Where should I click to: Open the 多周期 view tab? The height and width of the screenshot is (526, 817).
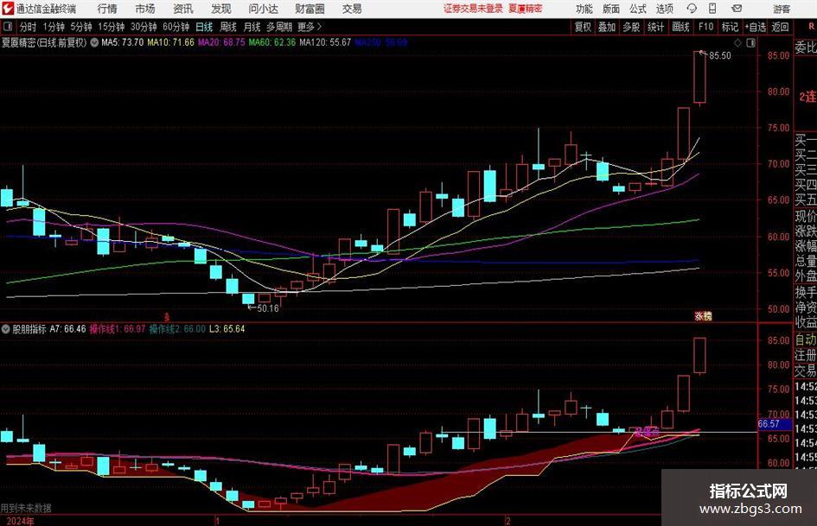[279, 27]
